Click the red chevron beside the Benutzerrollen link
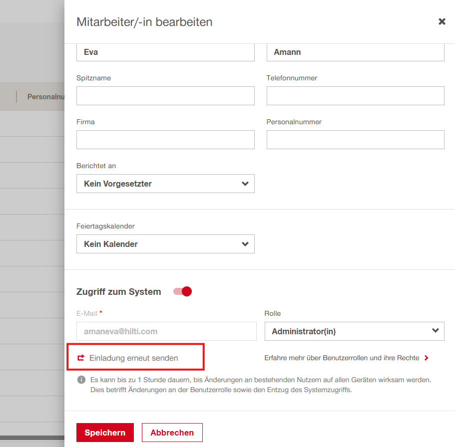 coord(426,358)
